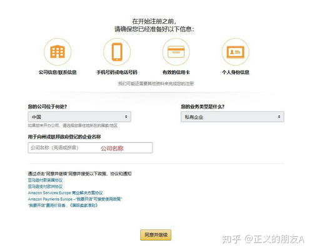Viewport: 312px width, 252px height.
Task: Open the 国际卖家准则 fee schedule link
Action: tap(63, 205)
